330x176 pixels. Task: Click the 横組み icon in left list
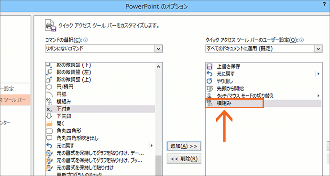(49, 102)
